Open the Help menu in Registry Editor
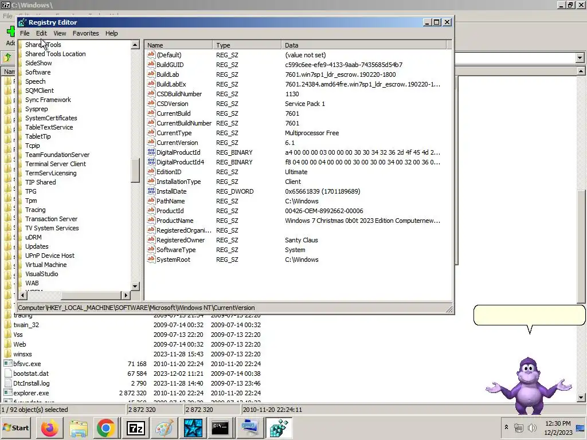The image size is (587, 440). (112, 33)
